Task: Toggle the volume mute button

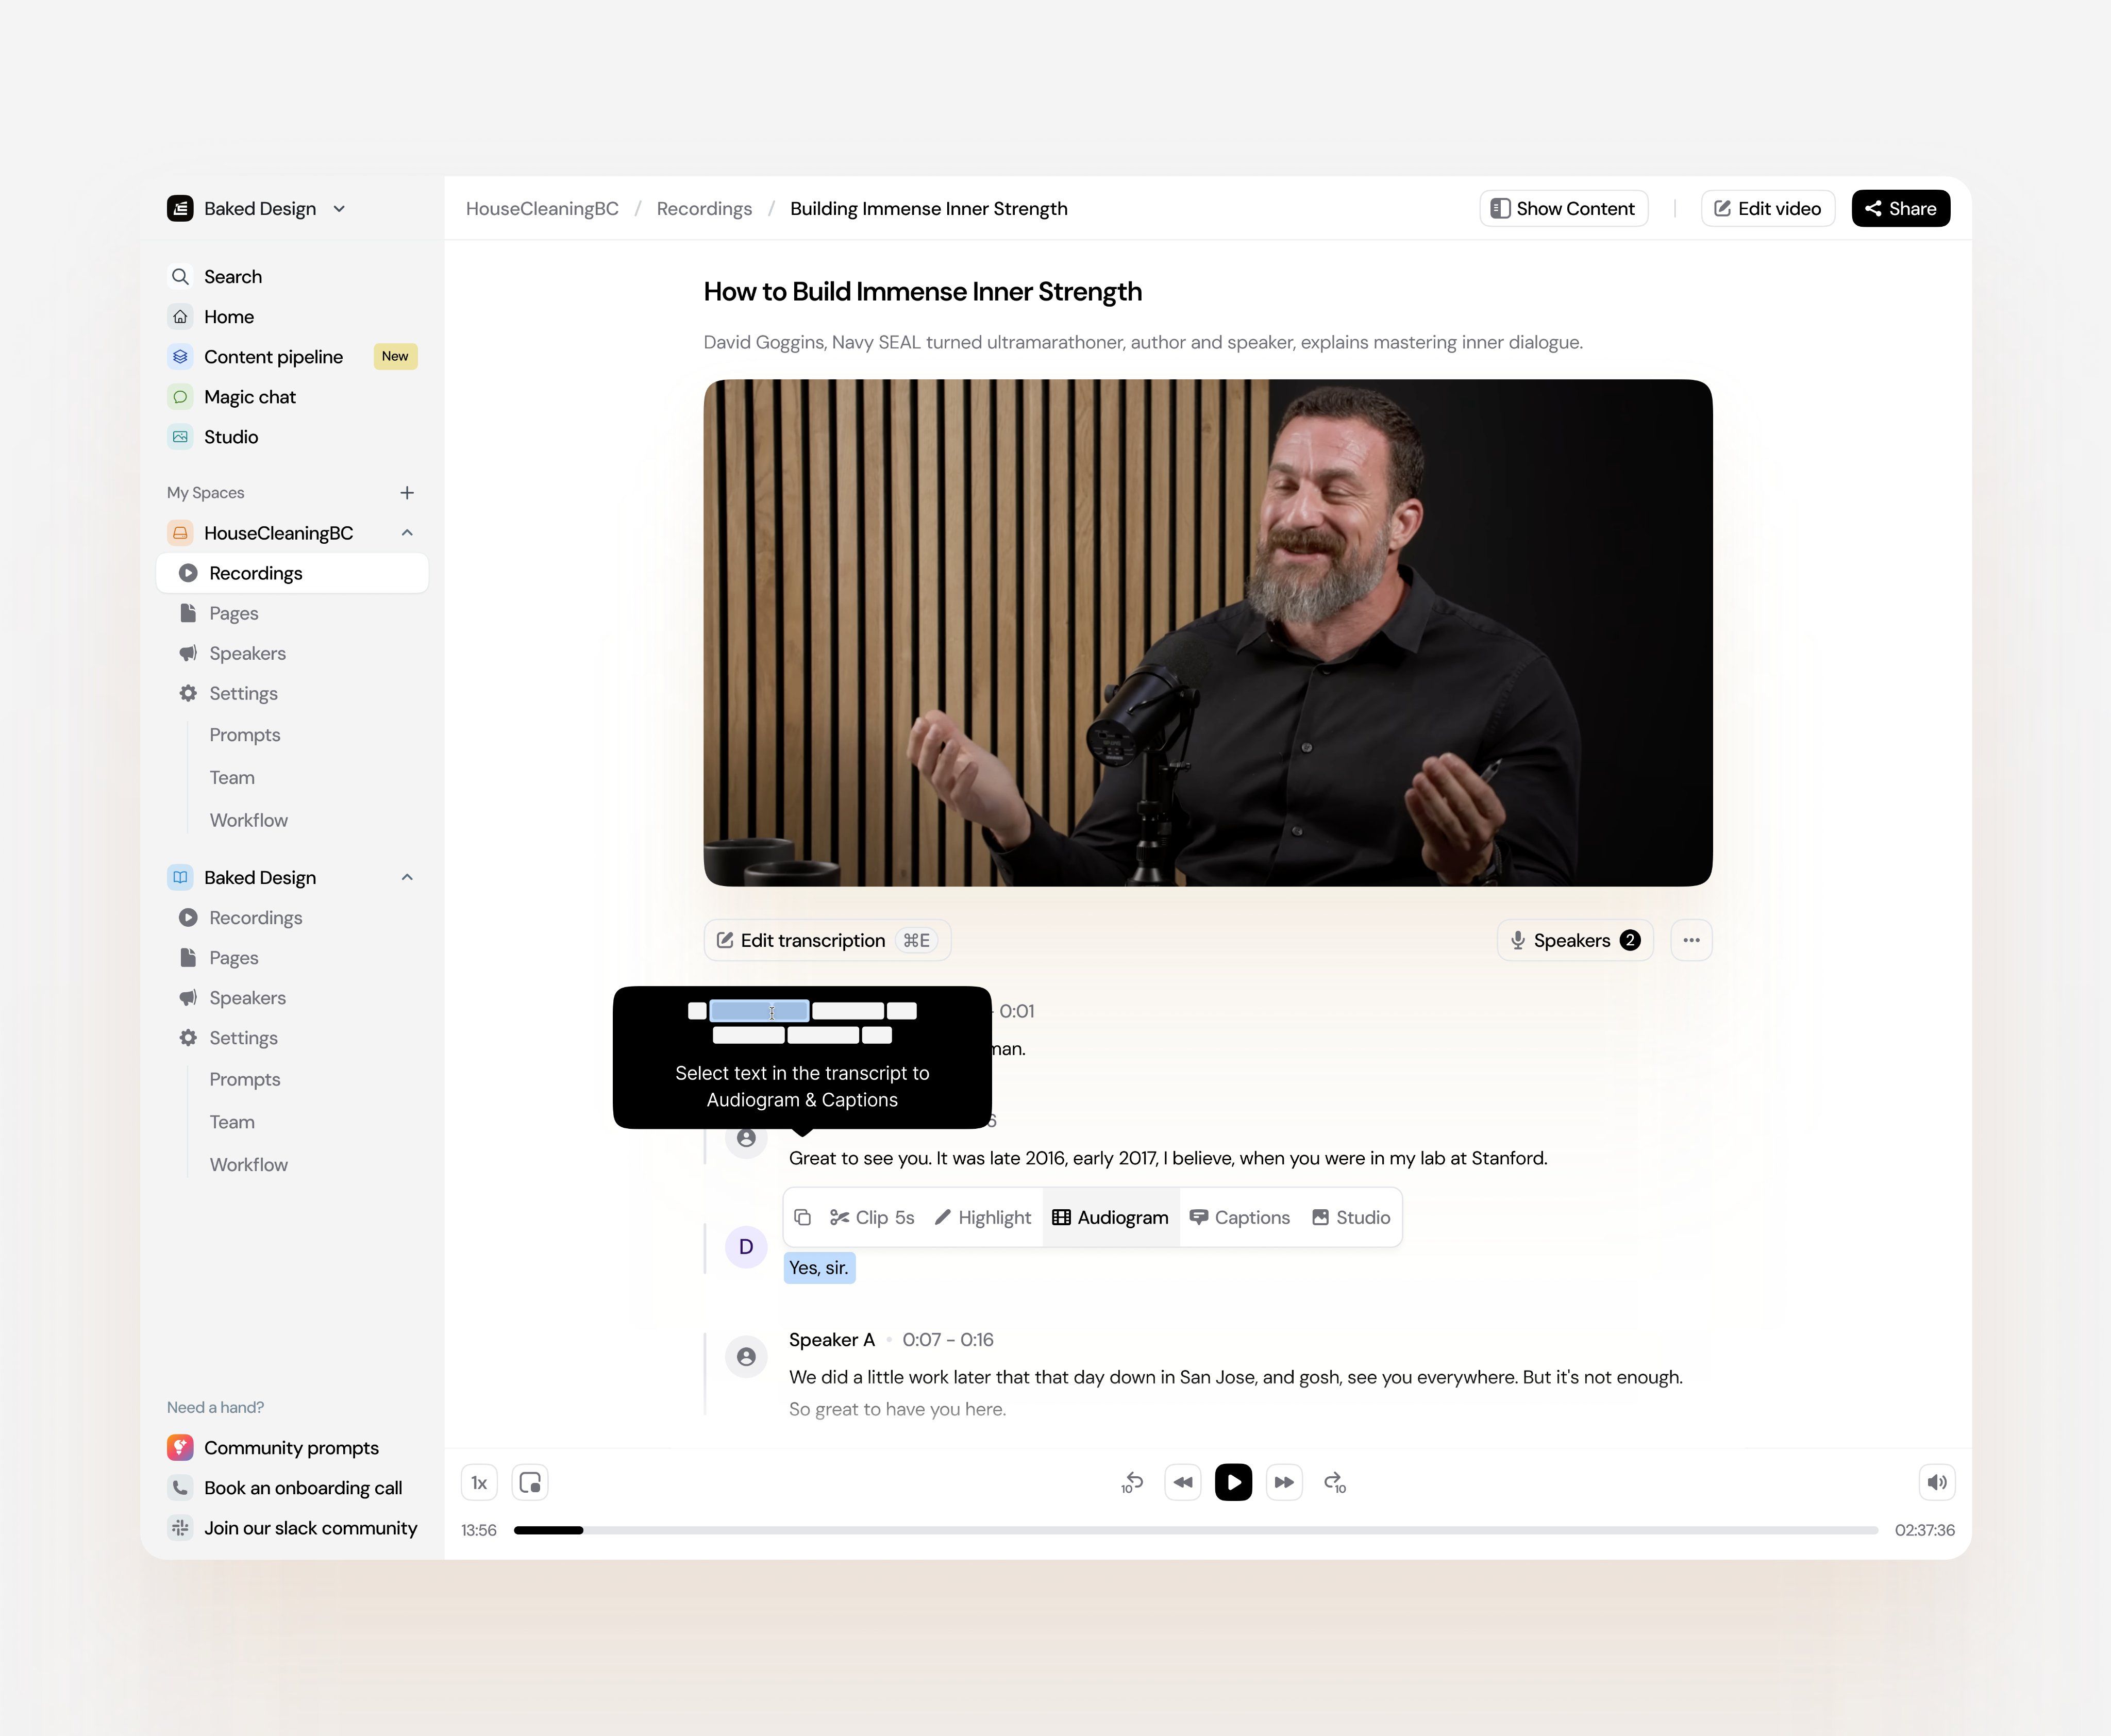Action: click(x=1936, y=1482)
